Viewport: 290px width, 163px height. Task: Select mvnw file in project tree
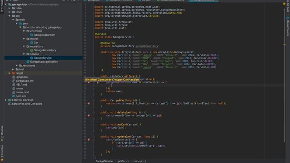(19, 89)
